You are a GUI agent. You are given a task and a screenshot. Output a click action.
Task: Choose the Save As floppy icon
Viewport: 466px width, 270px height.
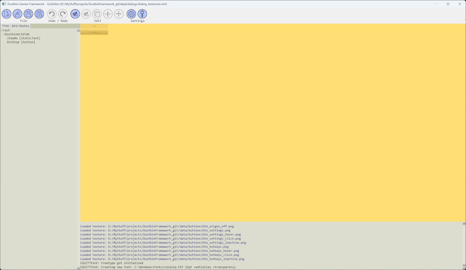39,14
